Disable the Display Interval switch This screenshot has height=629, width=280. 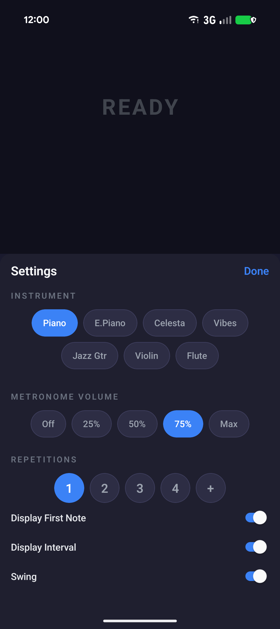point(256,547)
